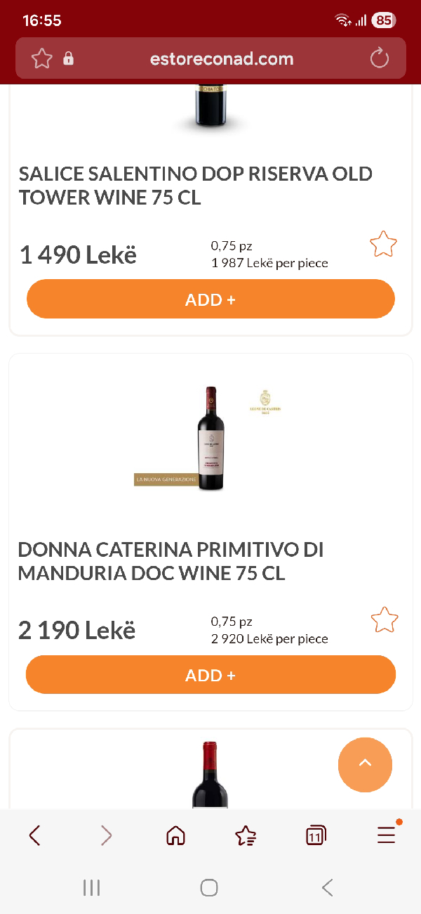Toggle favorite on Donna Caterina Primitivo wine
This screenshot has height=914, width=421.
(x=385, y=619)
